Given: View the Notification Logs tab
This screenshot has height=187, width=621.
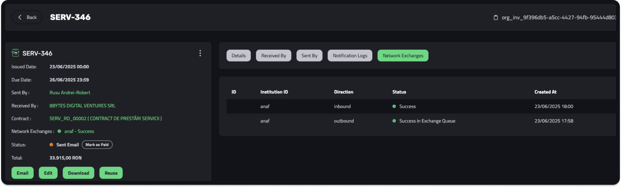Looking at the screenshot, I should [x=350, y=56].
